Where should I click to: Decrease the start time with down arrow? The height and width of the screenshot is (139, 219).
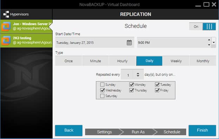pyautogui.click(x=209, y=45)
